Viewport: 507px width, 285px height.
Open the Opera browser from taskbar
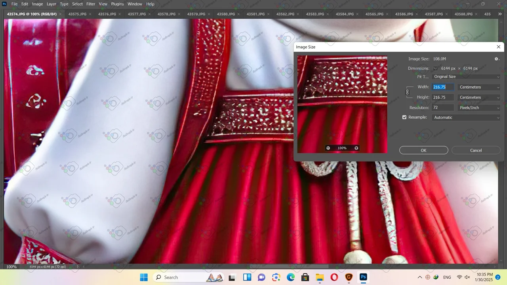pos(334,277)
